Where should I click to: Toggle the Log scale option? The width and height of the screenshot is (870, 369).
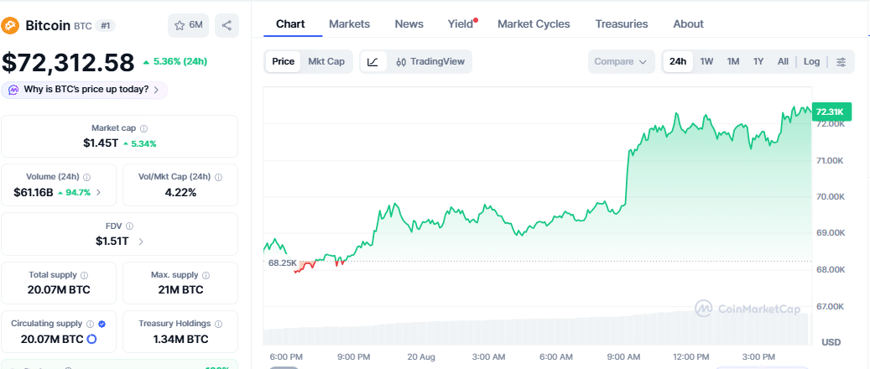pyautogui.click(x=811, y=61)
